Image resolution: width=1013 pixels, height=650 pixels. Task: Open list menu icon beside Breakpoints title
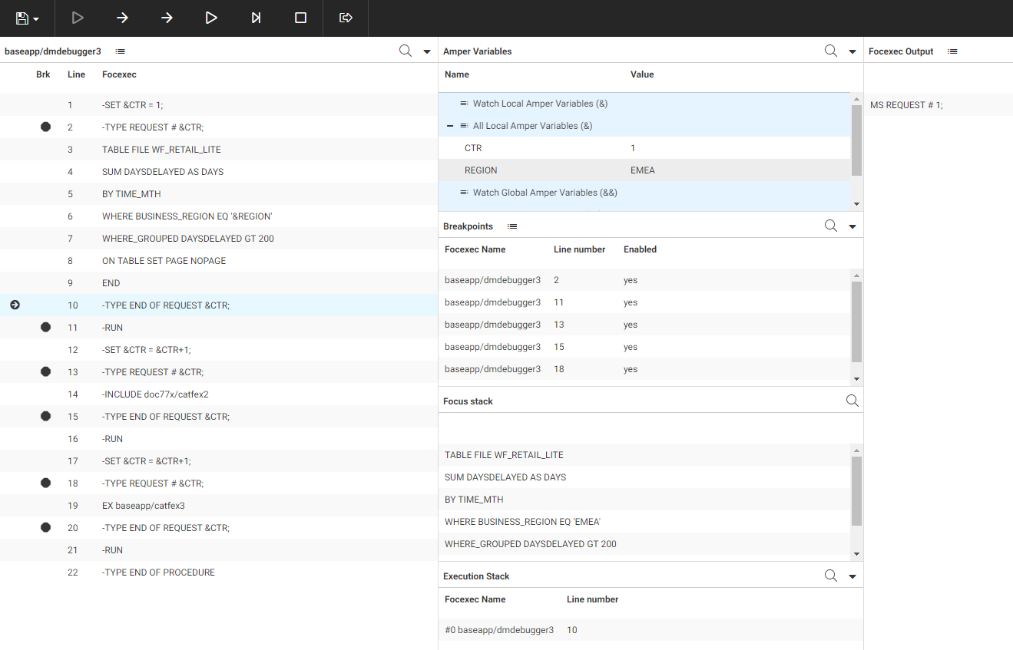512,226
